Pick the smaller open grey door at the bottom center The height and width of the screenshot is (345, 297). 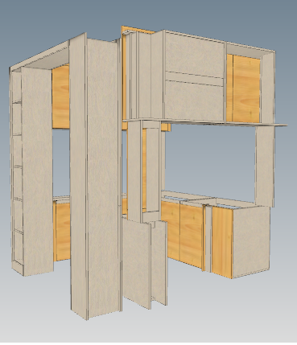point(159,263)
